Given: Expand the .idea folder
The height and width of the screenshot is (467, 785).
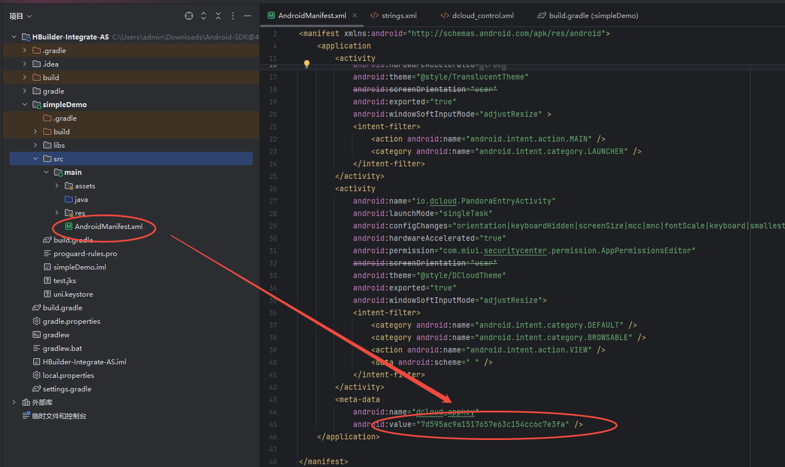Looking at the screenshot, I should point(24,64).
